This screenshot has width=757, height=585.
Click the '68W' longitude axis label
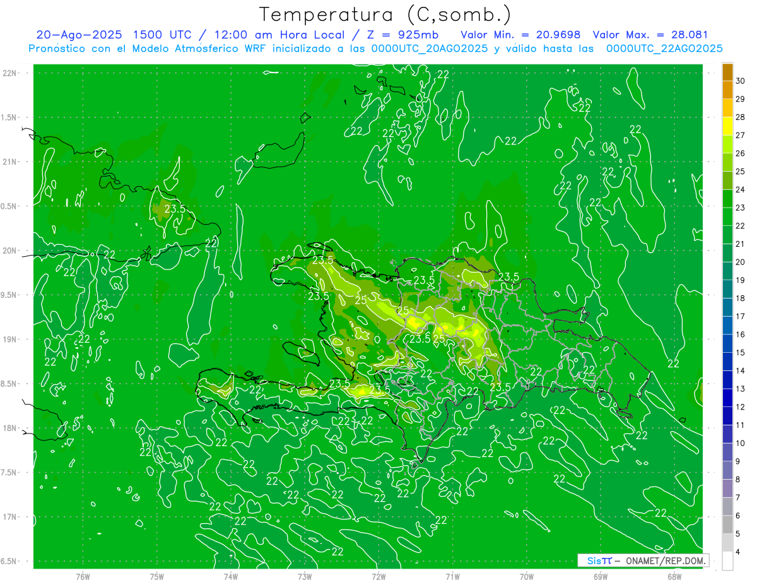(x=674, y=576)
